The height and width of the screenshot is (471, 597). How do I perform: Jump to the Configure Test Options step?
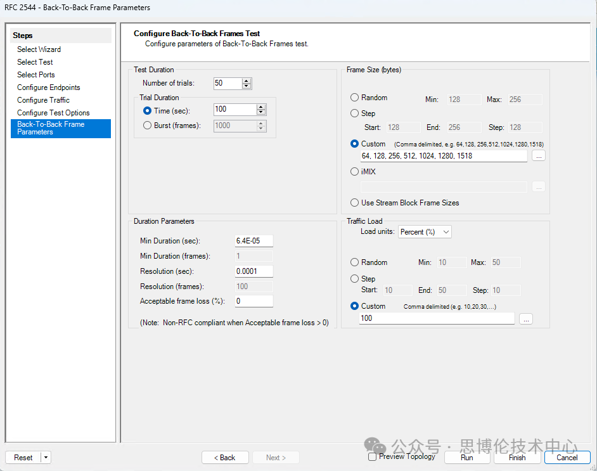pyautogui.click(x=53, y=113)
